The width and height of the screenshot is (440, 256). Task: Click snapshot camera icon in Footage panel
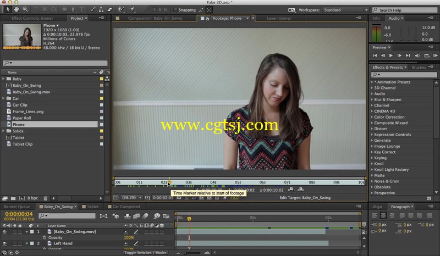pos(179,198)
